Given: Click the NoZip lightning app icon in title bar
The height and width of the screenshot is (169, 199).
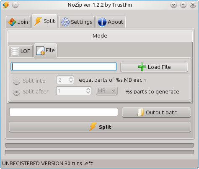Looking at the screenshot, I should (6, 5).
